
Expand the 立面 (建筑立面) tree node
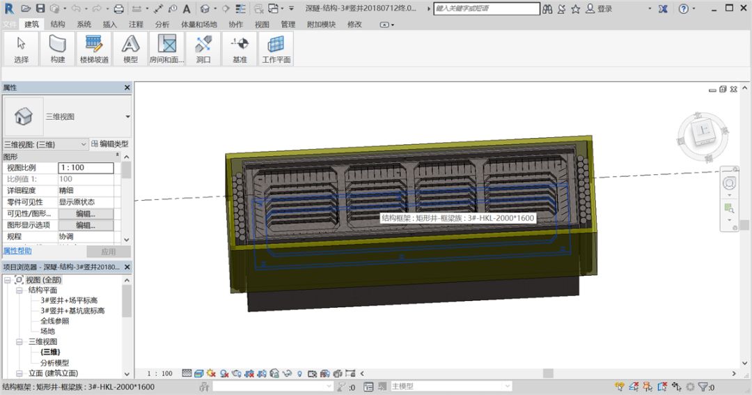point(19,373)
